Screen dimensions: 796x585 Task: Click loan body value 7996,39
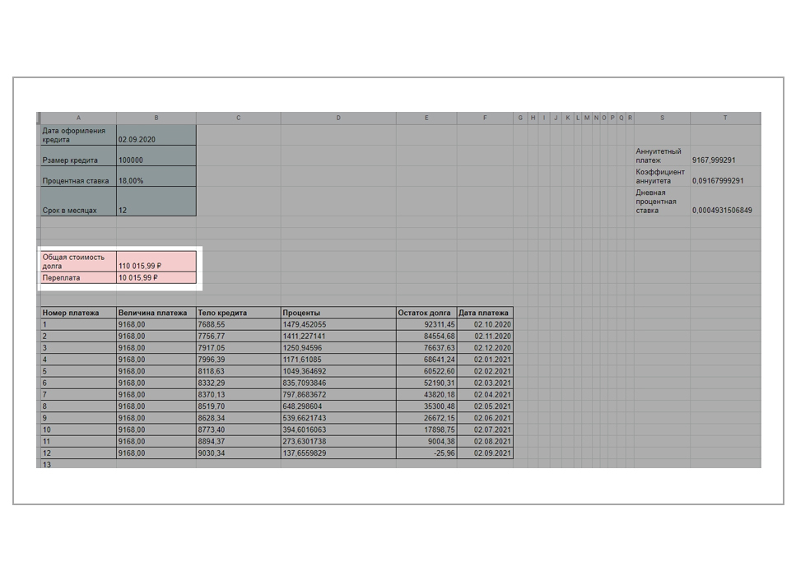(x=239, y=360)
